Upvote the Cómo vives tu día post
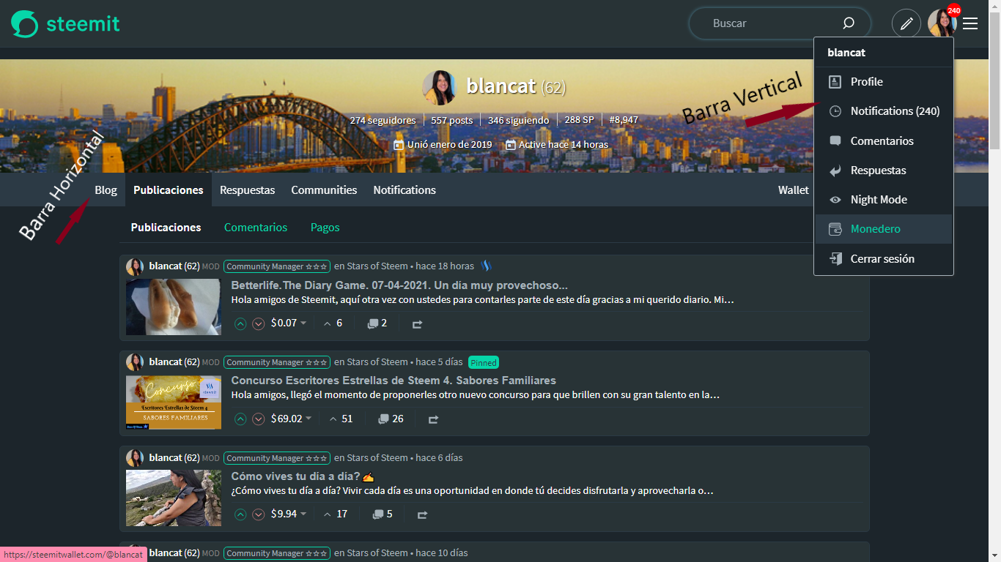Image resolution: width=1001 pixels, height=562 pixels. click(x=240, y=514)
